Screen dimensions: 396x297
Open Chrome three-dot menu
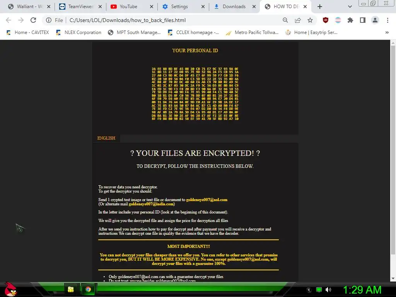tap(387, 20)
